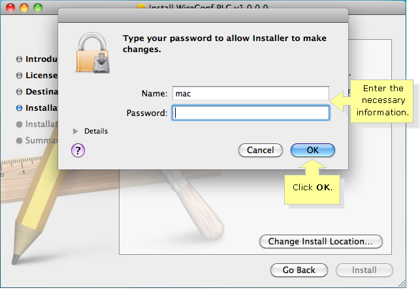
Task: Click the active blue Installation Type bullet
Action: pos(19,108)
